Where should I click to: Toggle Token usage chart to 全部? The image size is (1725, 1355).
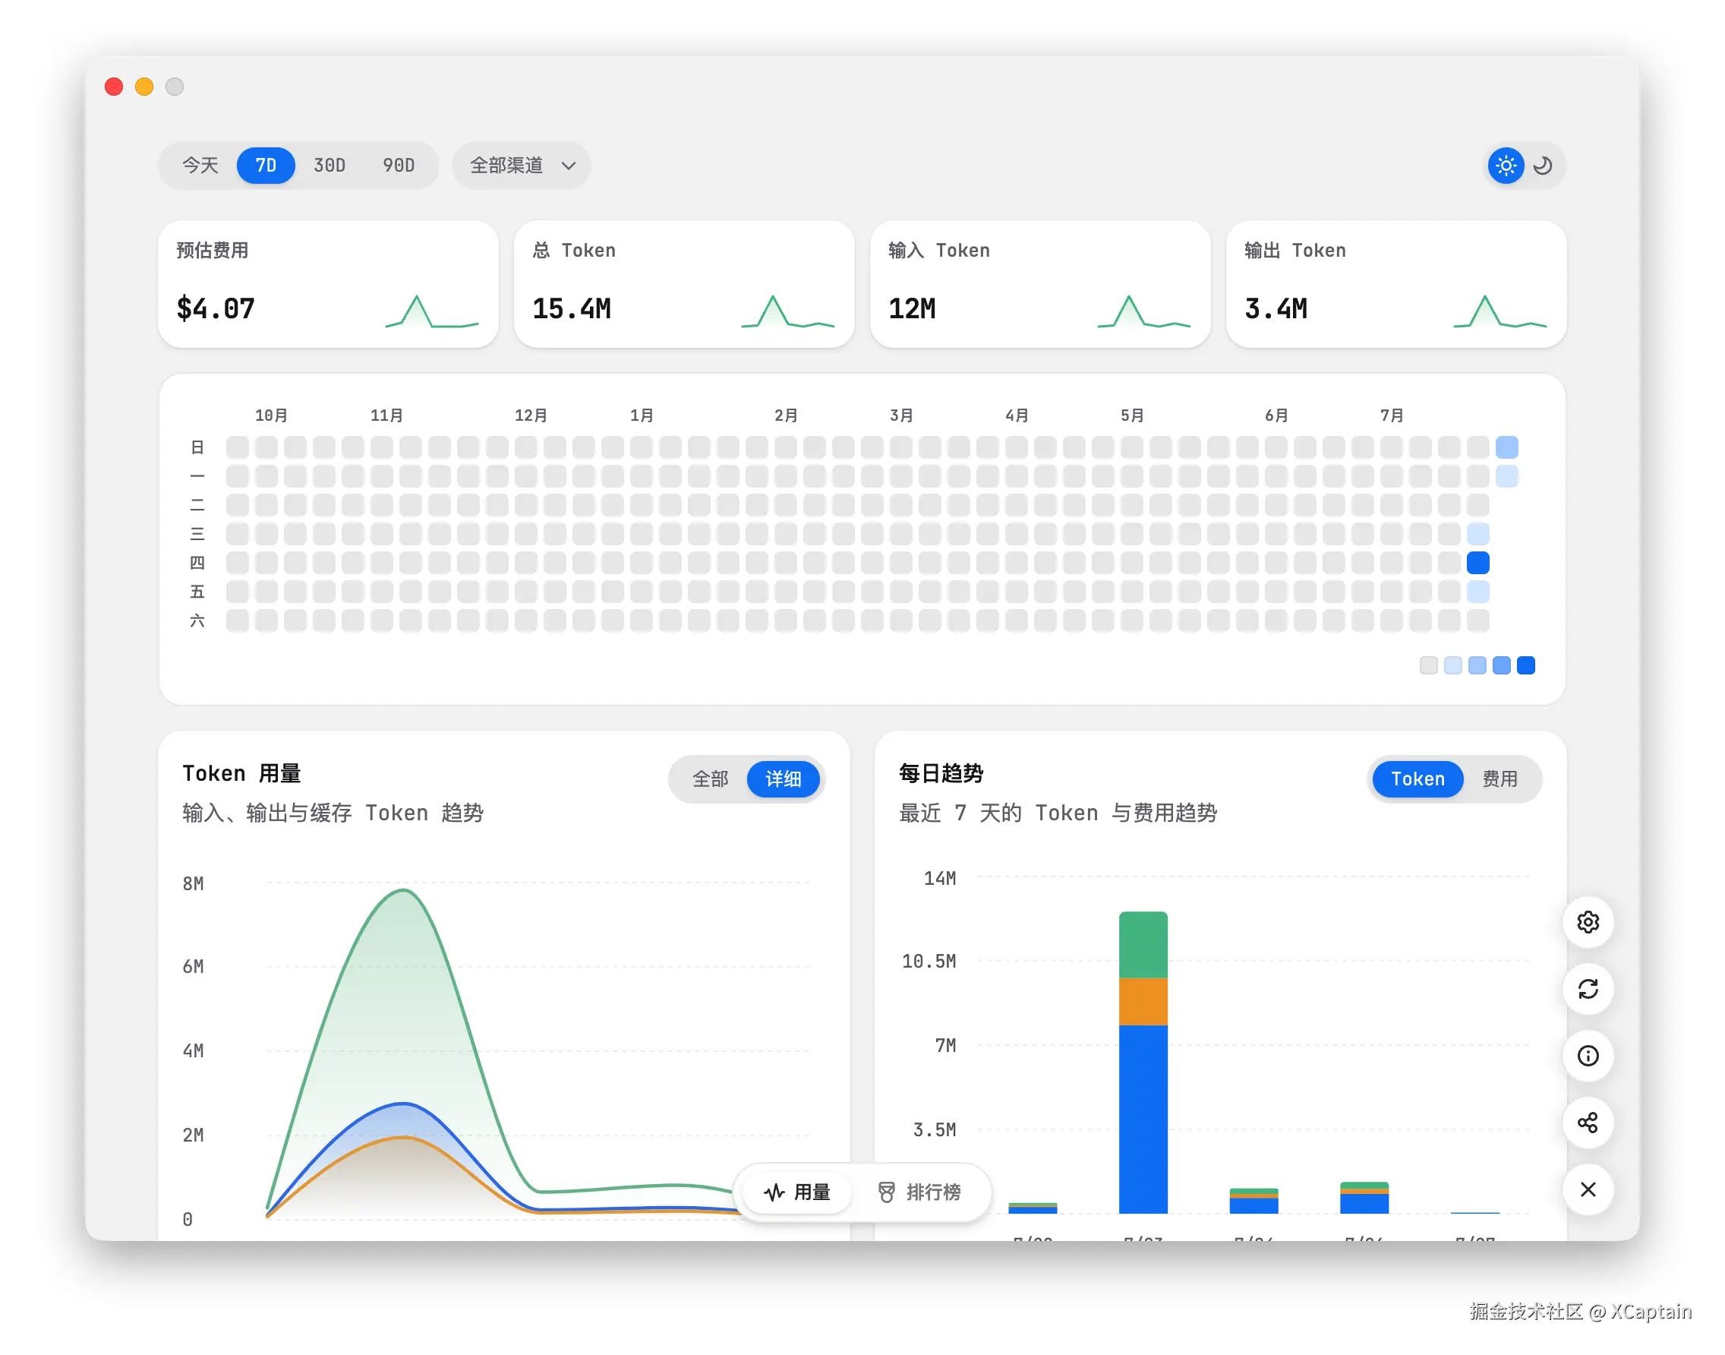(x=710, y=779)
